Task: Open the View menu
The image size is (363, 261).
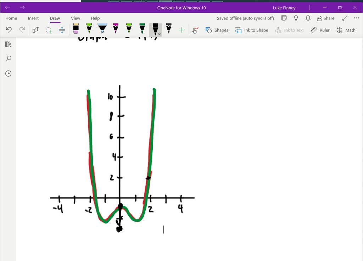Action: pyautogui.click(x=76, y=18)
